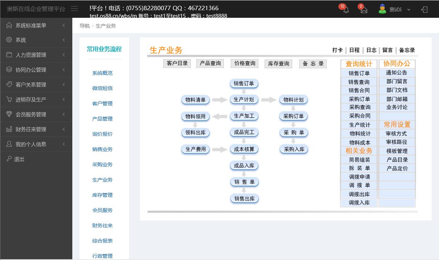Select 询价报价 in the business flow list
The height and width of the screenshot is (260, 439).
pyautogui.click(x=102, y=134)
